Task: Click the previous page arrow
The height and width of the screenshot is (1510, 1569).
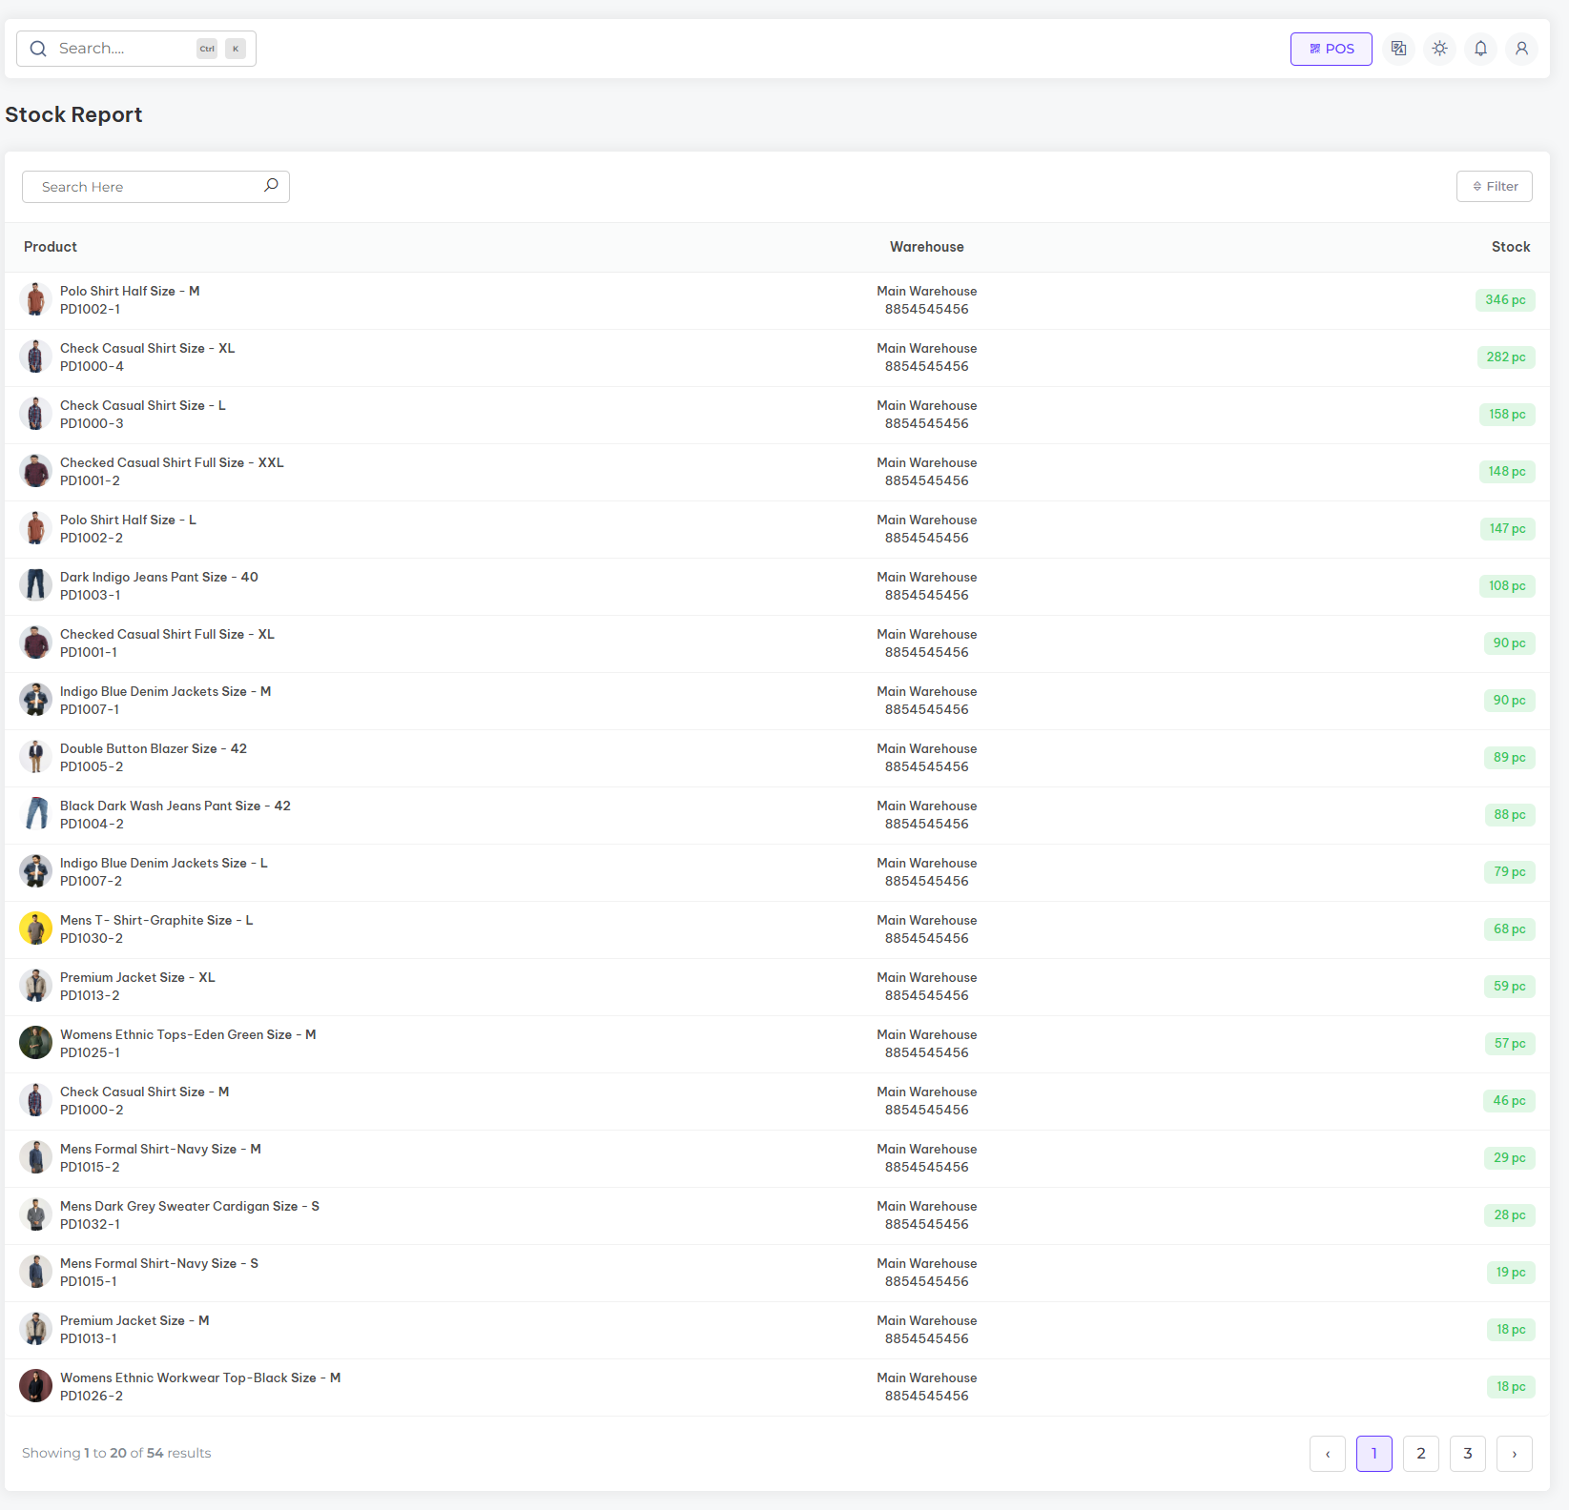Action: tap(1327, 1453)
